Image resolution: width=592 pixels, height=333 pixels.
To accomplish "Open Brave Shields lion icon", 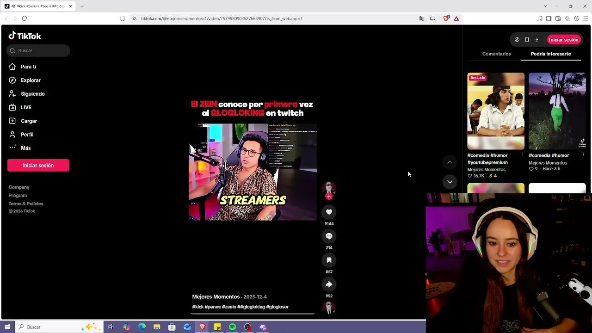I will click(446, 18).
